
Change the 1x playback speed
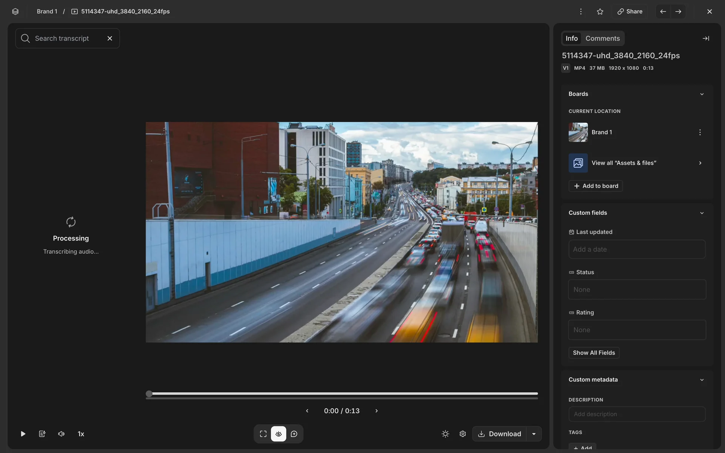[81, 434]
